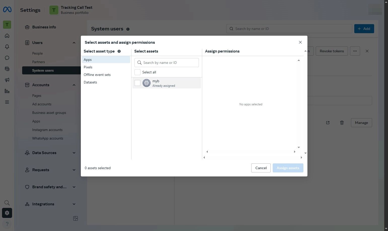Click System users search field

[289, 29]
